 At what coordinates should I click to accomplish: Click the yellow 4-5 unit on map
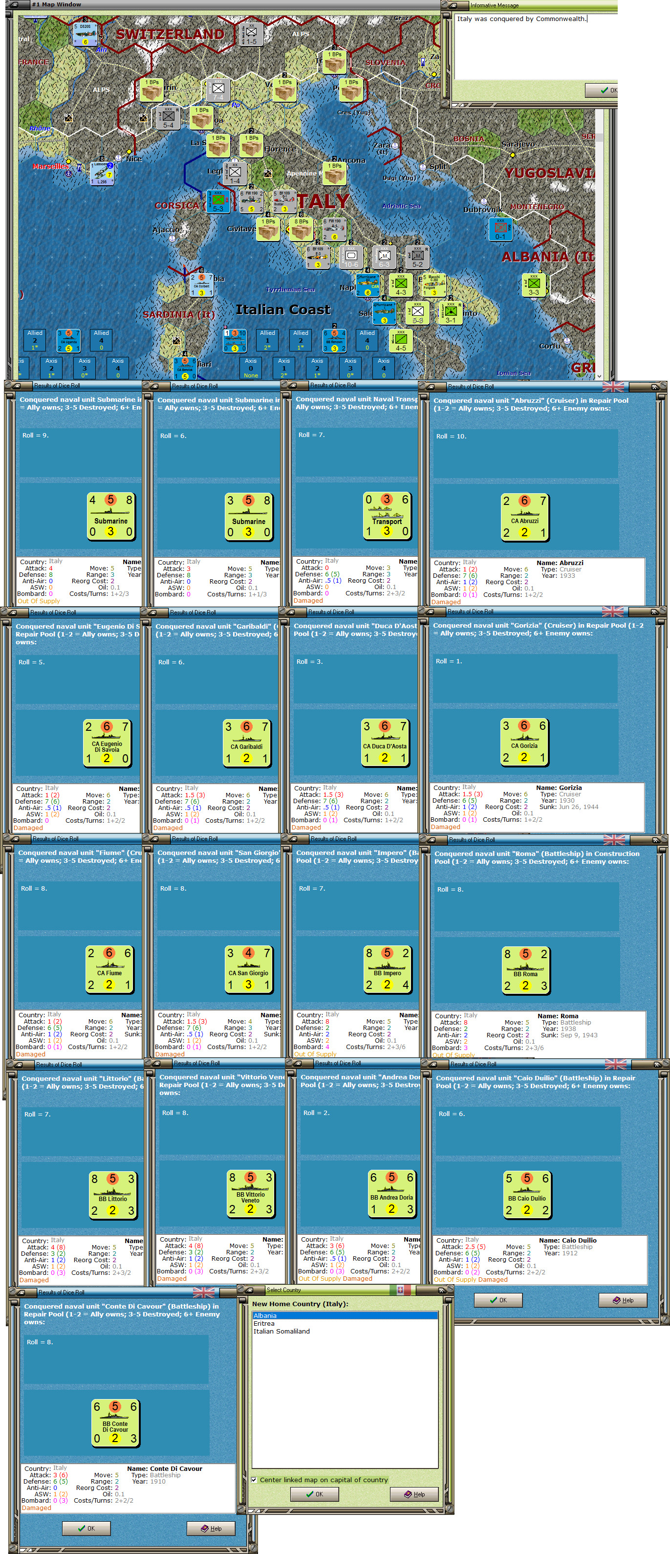coord(400,341)
